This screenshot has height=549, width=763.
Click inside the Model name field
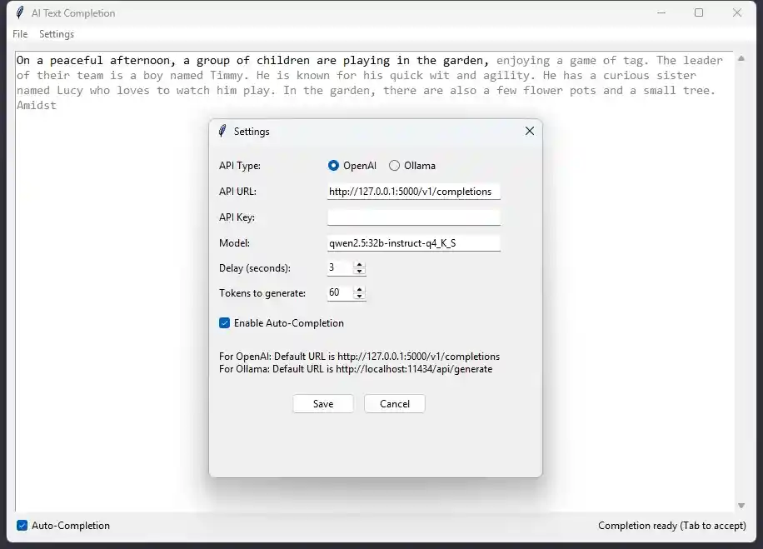click(x=414, y=242)
